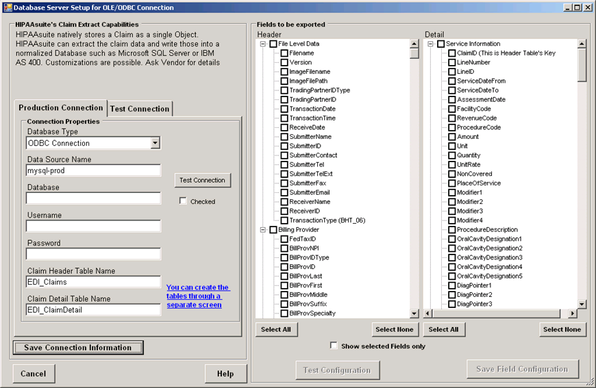The width and height of the screenshot is (596, 388).
Task: Click the Data Source Name field
Action: click(93, 170)
